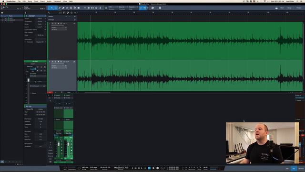Open the File menu
The width and height of the screenshot is (305, 172).
coord(19,1)
